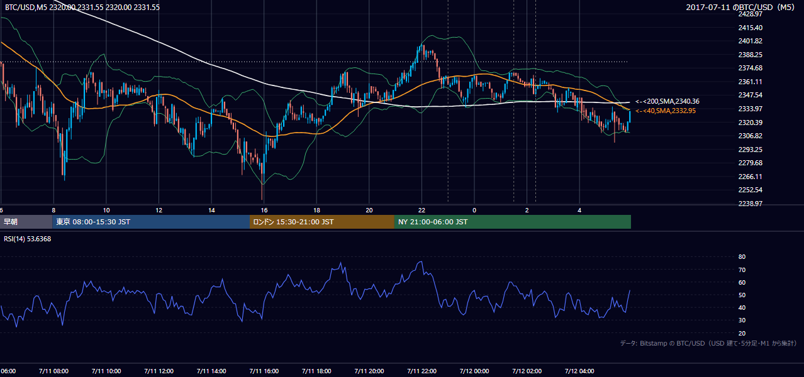804x377 pixels.
Task: Click the 2238.97 price axis label
Action: coord(751,204)
